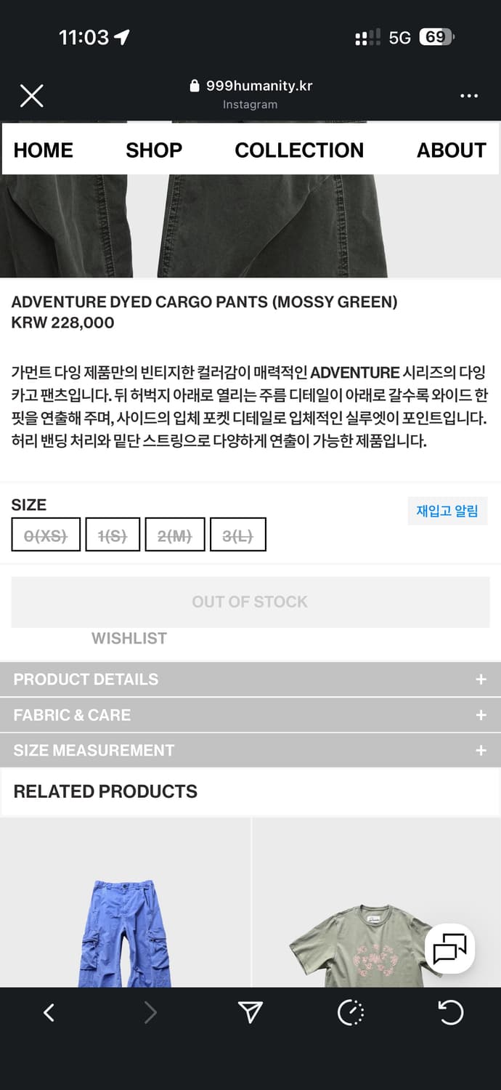Expand the PRODUCT DETAILS section
This screenshot has width=501, height=1090.
point(250,679)
